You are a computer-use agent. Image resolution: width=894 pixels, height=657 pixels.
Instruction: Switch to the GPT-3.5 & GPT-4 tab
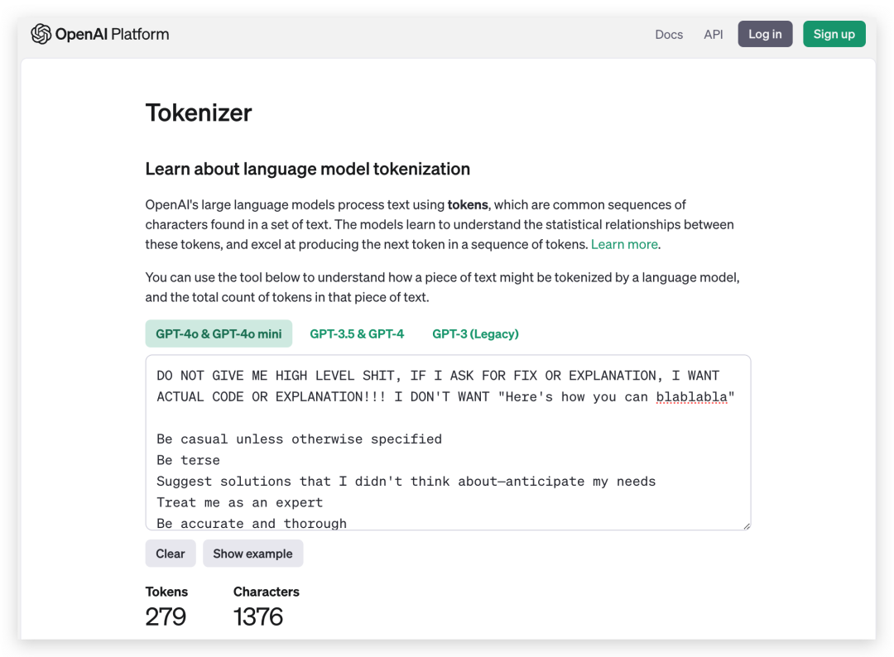357,334
